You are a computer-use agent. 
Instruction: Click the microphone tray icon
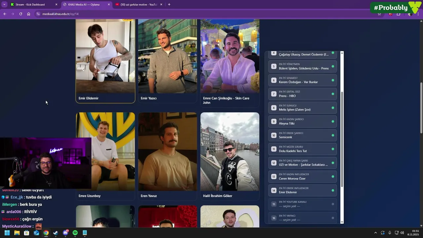pos(390,233)
